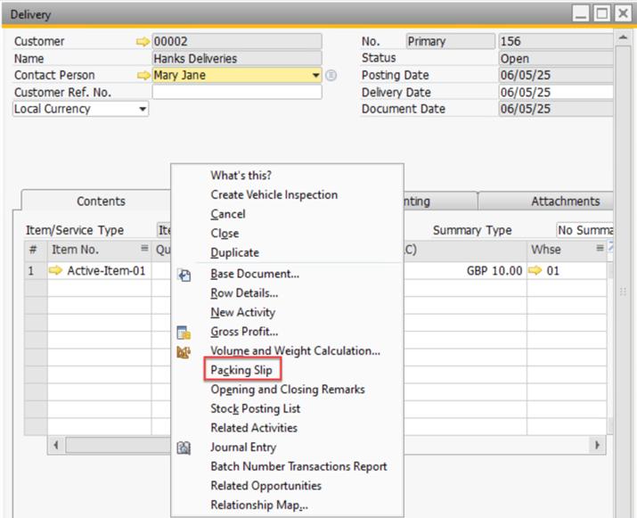Select Relationship Map menu entry

(258, 506)
